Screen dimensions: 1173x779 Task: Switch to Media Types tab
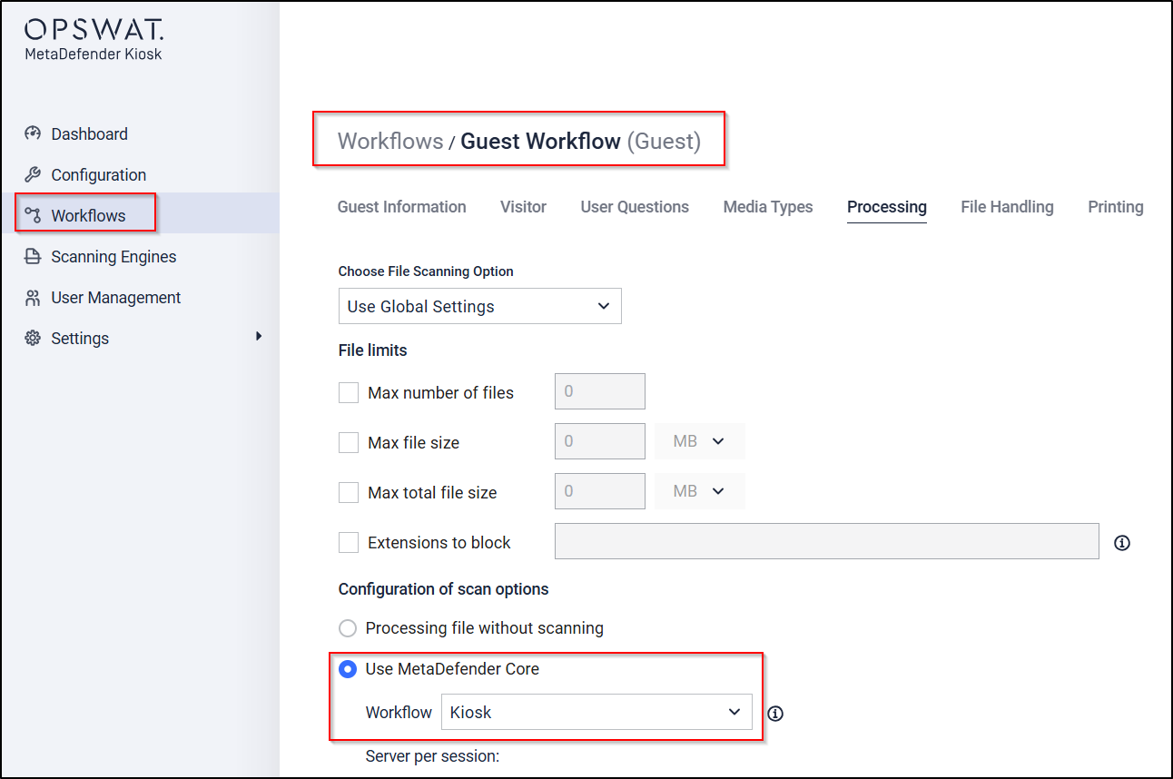tap(768, 207)
